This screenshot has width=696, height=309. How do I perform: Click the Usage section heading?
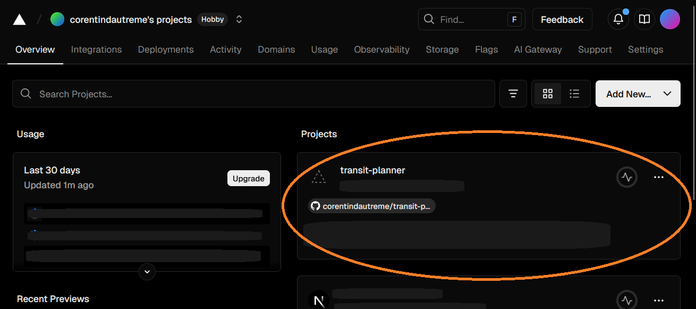[30, 134]
